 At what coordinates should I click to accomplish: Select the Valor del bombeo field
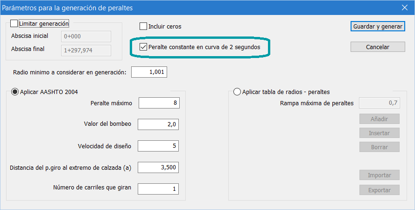[x=158, y=124]
